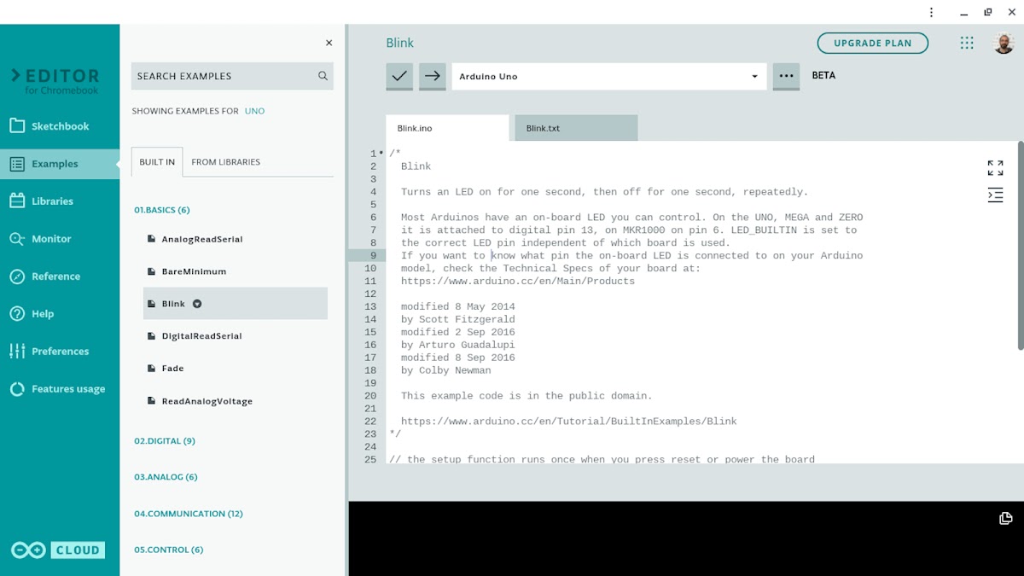Open the three-dots more options button
This screenshot has width=1024, height=576.
click(x=786, y=76)
